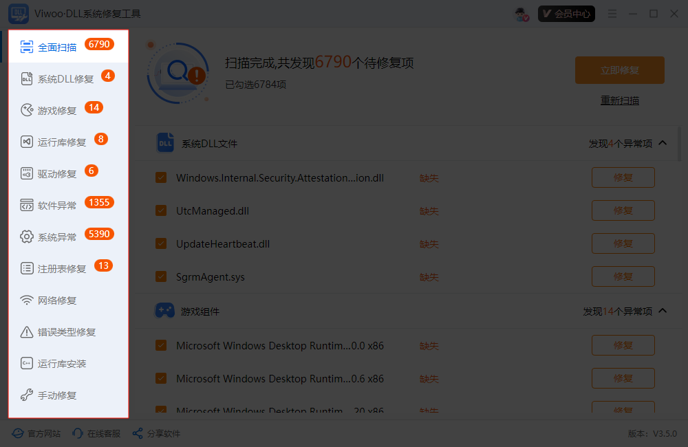
Task: Click the 重新扫描 link
Action: (619, 100)
